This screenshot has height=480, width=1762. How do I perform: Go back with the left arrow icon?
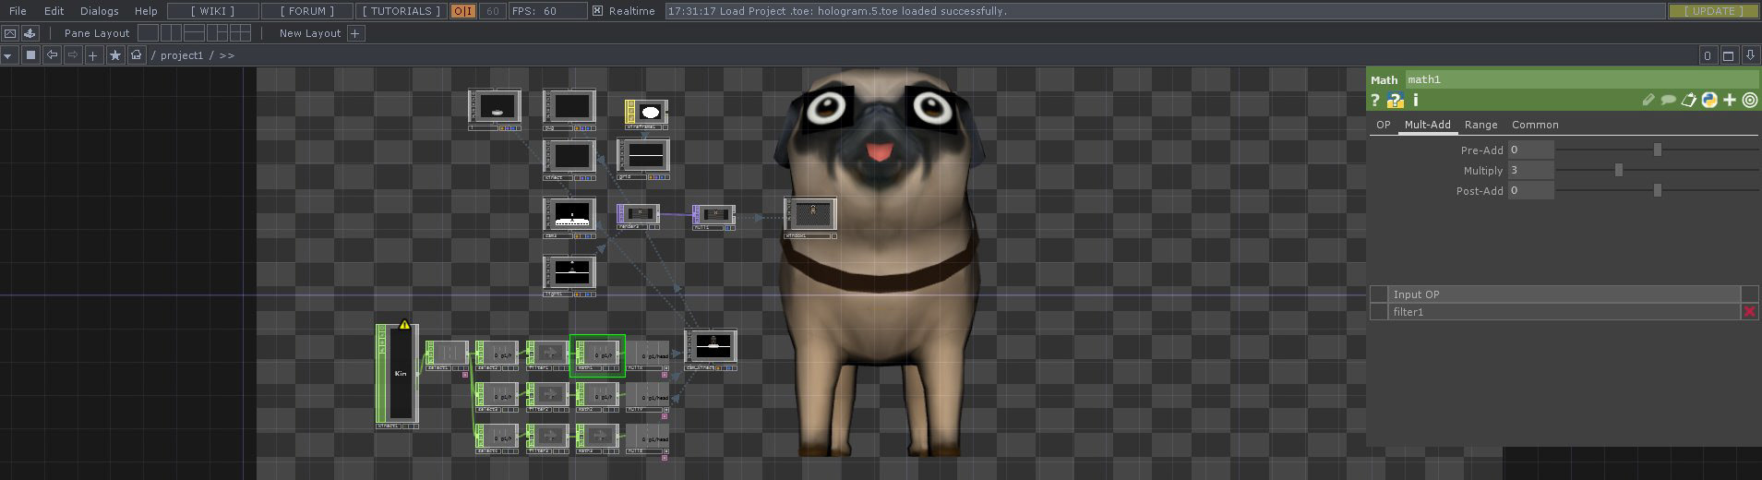pyautogui.click(x=52, y=55)
